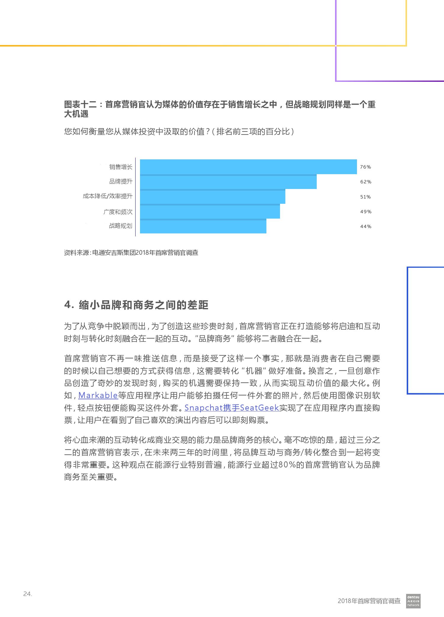Click the 成本降低/效率提升 bar
Viewport: 444px width, 617px height.
pyautogui.click(x=212, y=197)
